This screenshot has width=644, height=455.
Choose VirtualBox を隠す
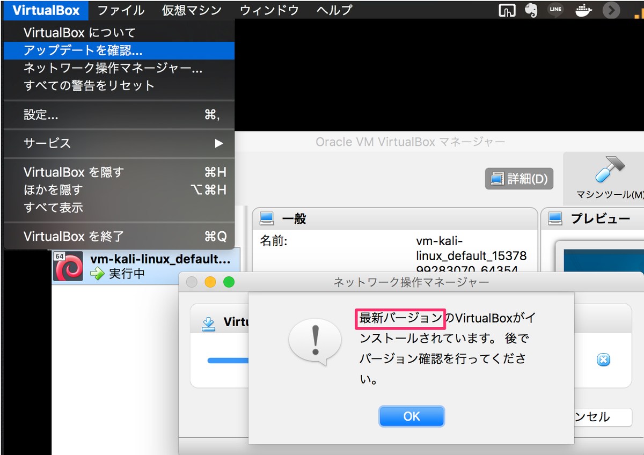tap(119, 172)
